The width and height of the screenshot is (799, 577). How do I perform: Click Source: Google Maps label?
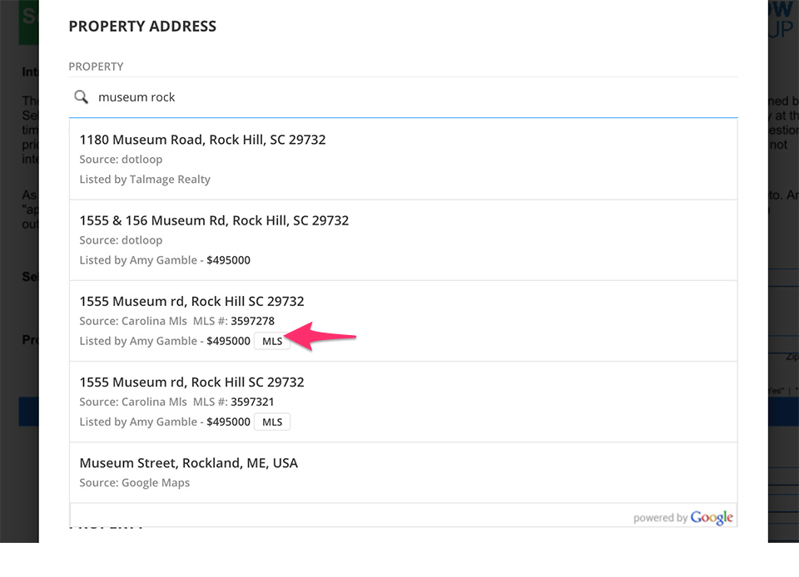click(134, 482)
